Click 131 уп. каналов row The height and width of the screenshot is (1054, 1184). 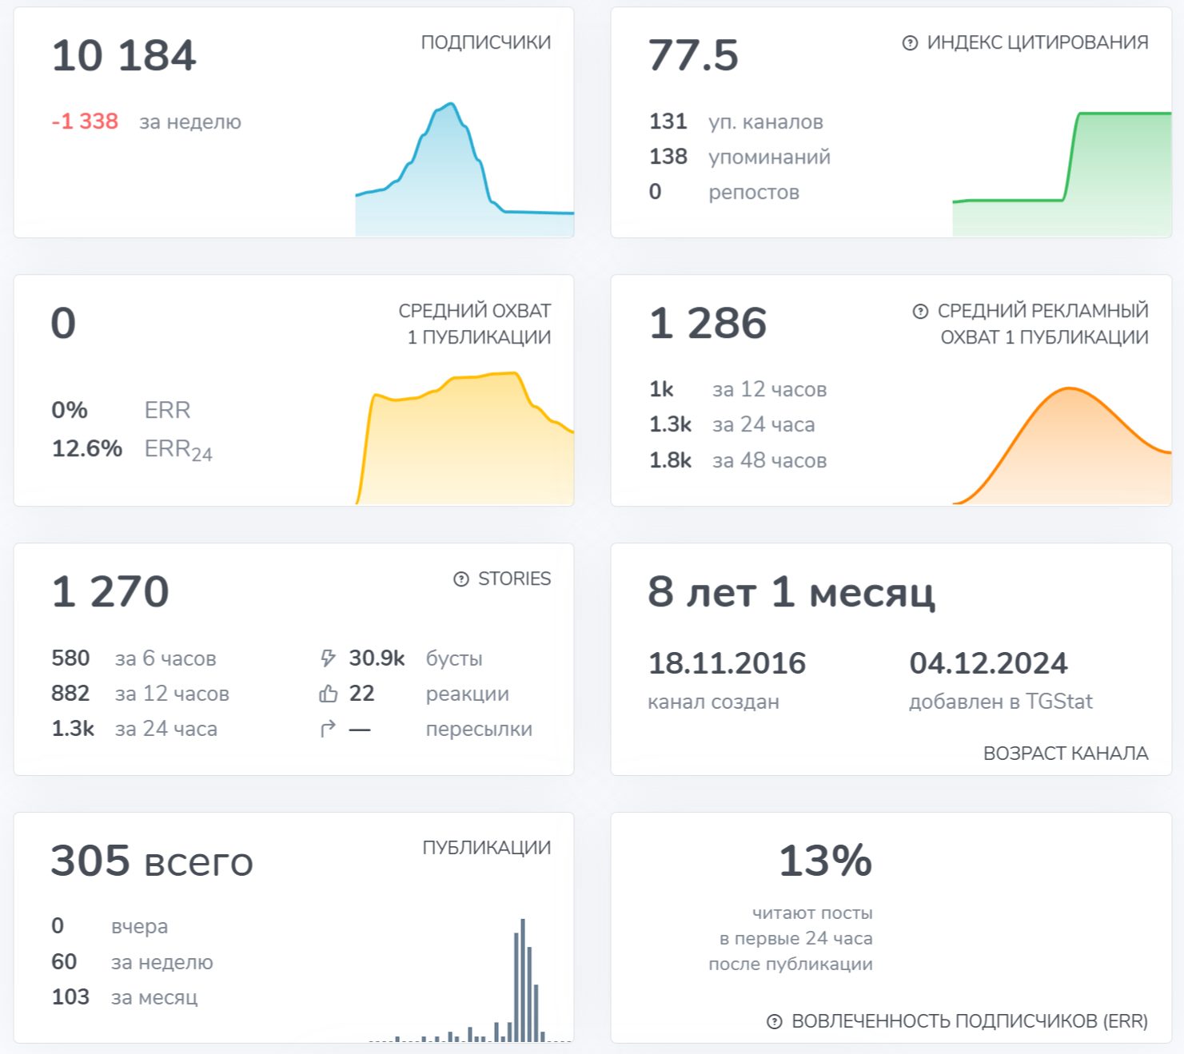click(736, 121)
